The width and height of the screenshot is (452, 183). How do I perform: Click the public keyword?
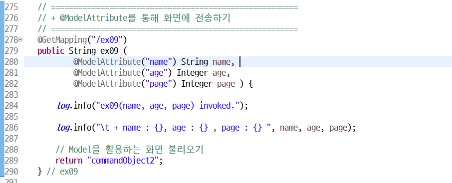click(x=51, y=51)
